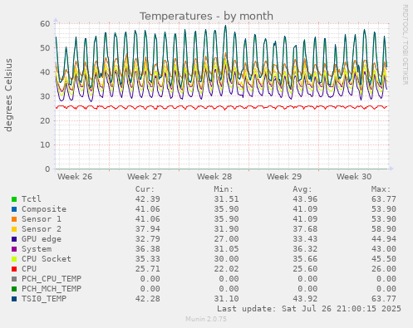The image size is (413, 328).
Task: Click the 30 value on y-axis
Action: click(x=45, y=96)
